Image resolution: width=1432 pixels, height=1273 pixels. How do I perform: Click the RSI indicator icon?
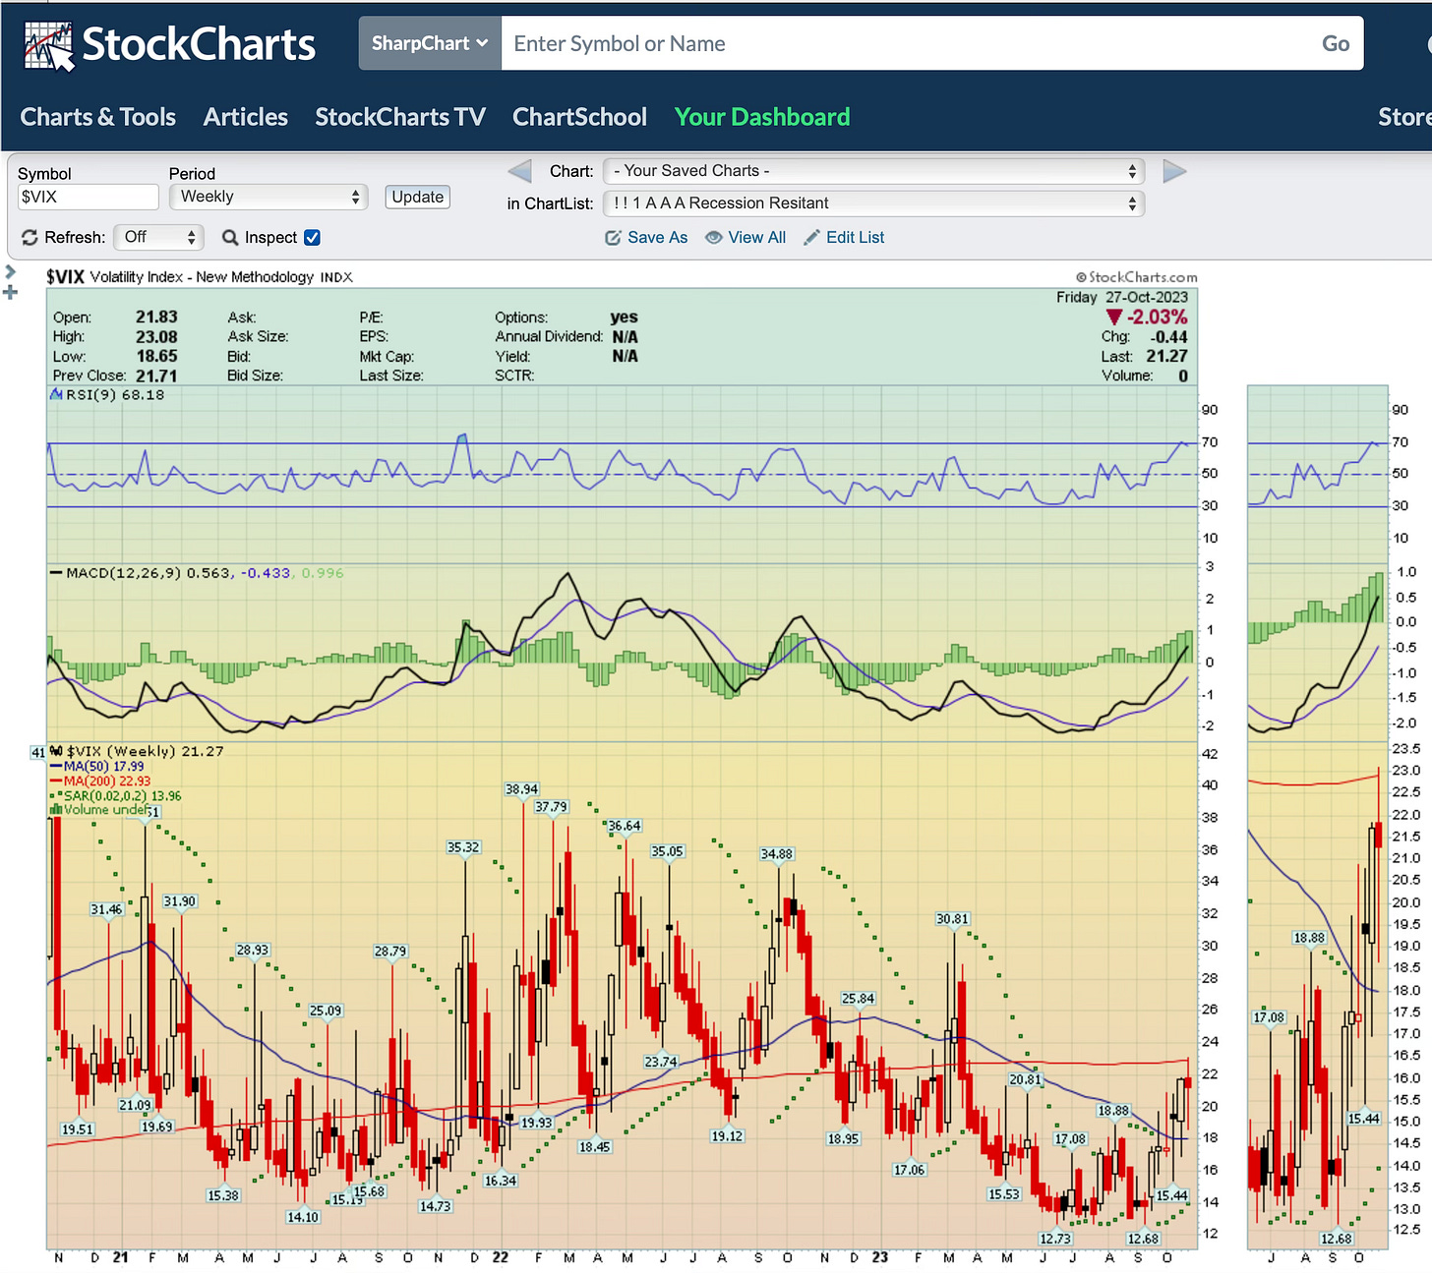[56, 395]
